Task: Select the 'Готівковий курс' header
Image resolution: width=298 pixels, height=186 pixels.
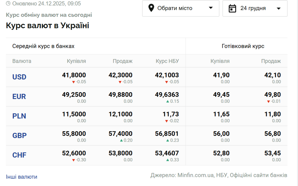Action: click(x=243, y=46)
